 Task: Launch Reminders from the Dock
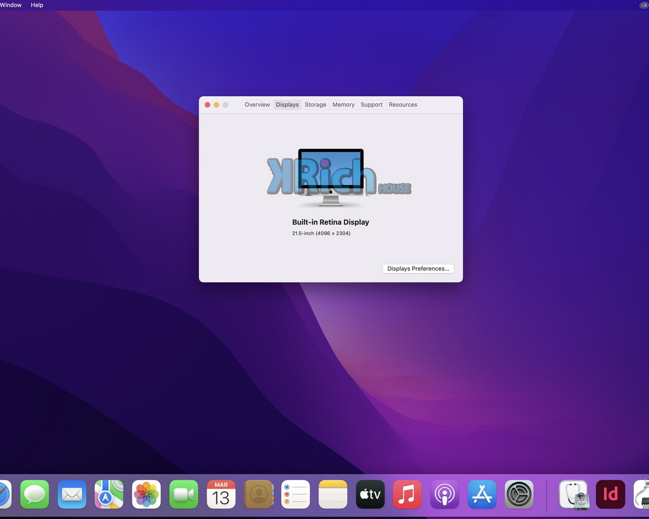pyautogui.click(x=296, y=494)
